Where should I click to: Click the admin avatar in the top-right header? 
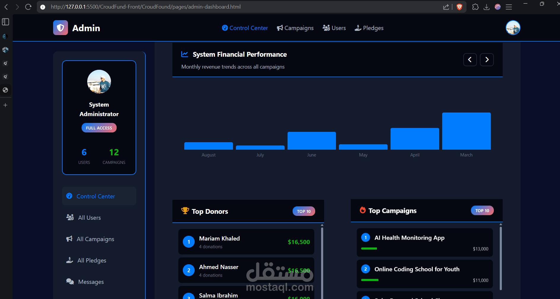pyautogui.click(x=513, y=28)
